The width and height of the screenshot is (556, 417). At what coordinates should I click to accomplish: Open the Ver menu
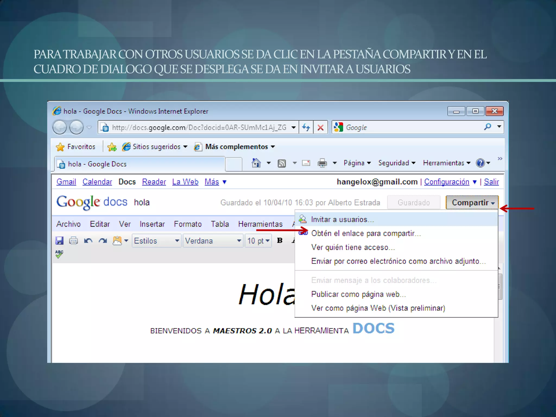point(125,224)
